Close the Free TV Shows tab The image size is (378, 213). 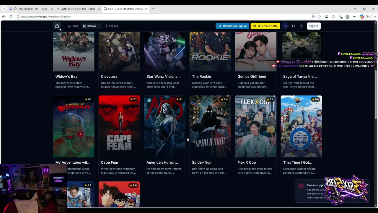click(x=146, y=9)
